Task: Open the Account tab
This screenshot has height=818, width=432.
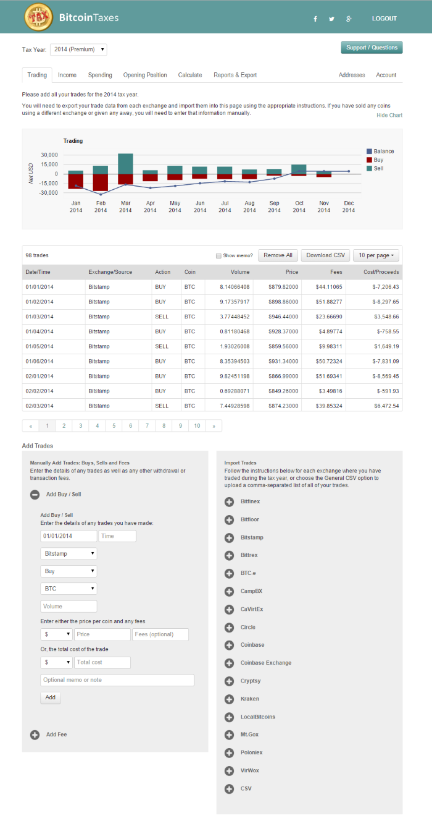Action: click(x=386, y=75)
